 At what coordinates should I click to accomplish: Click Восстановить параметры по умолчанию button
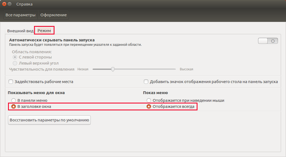[49, 120]
